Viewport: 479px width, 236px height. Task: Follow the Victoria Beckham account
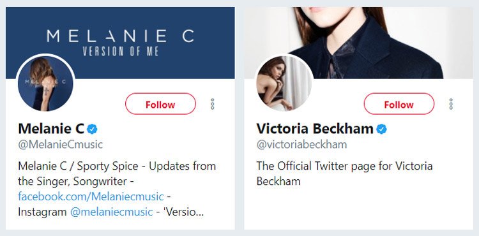click(399, 104)
